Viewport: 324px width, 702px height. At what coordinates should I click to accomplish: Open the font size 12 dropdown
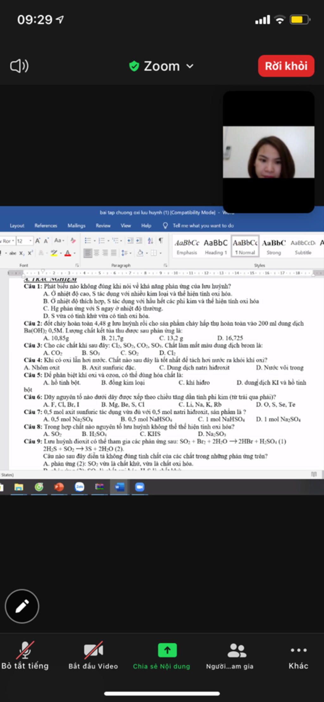[x=30, y=241]
